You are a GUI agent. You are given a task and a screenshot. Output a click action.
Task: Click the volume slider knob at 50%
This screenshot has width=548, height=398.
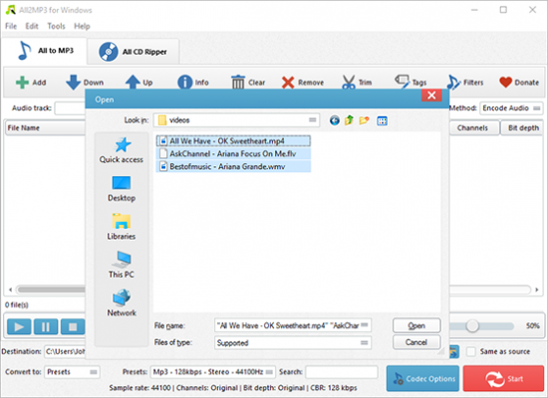pyautogui.click(x=472, y=326)
